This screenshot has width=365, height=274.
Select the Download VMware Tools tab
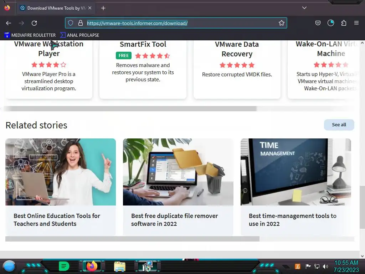pos(56,8)
